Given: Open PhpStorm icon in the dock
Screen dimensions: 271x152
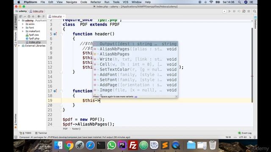Looking at the screenshot, I should tap(122, 145).
